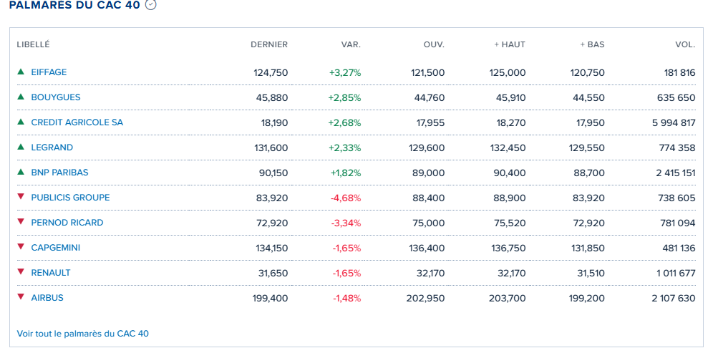Click the red down arrow beside RENAULT
This screenshot has width=713, height=348.
pyautogui.click(x=21, y=272)
